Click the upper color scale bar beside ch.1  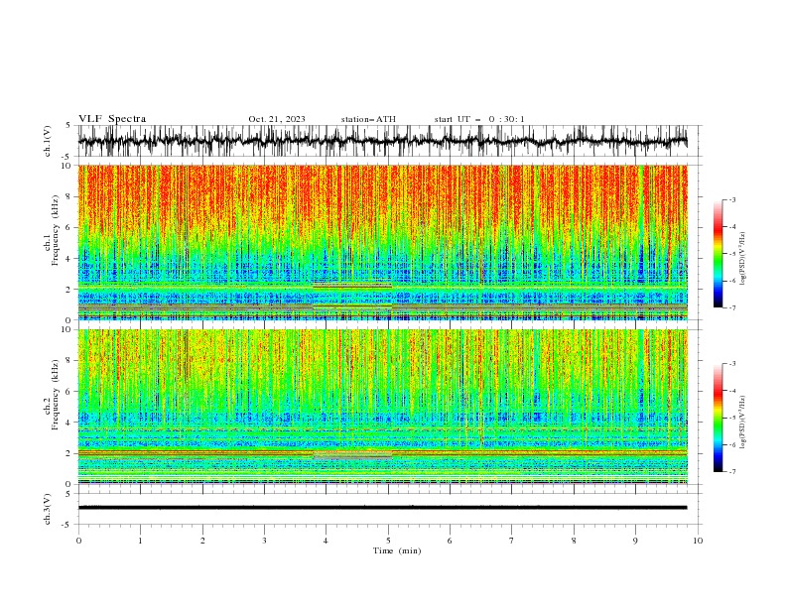pos(718,254)
